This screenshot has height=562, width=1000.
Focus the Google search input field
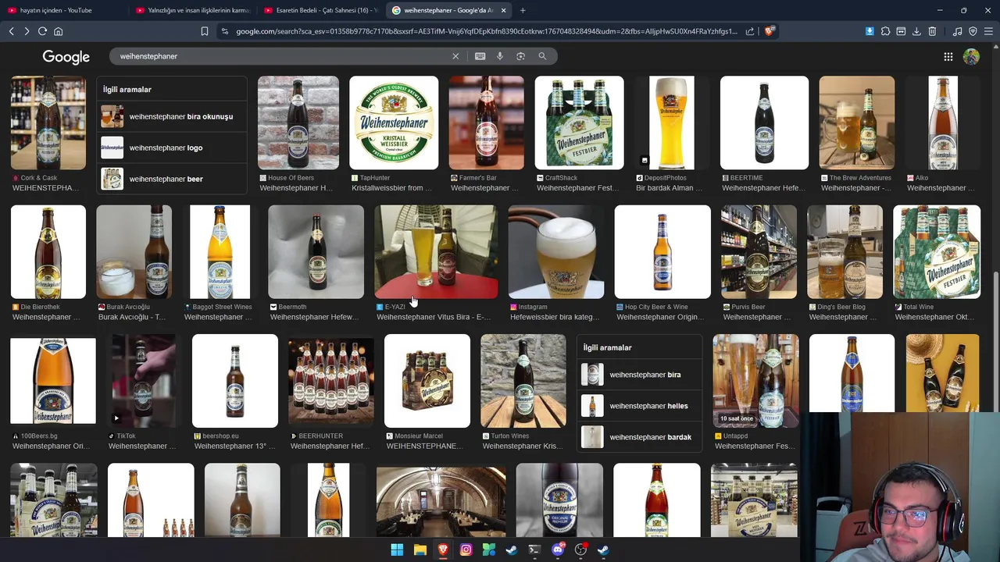(x=281, y=56)
